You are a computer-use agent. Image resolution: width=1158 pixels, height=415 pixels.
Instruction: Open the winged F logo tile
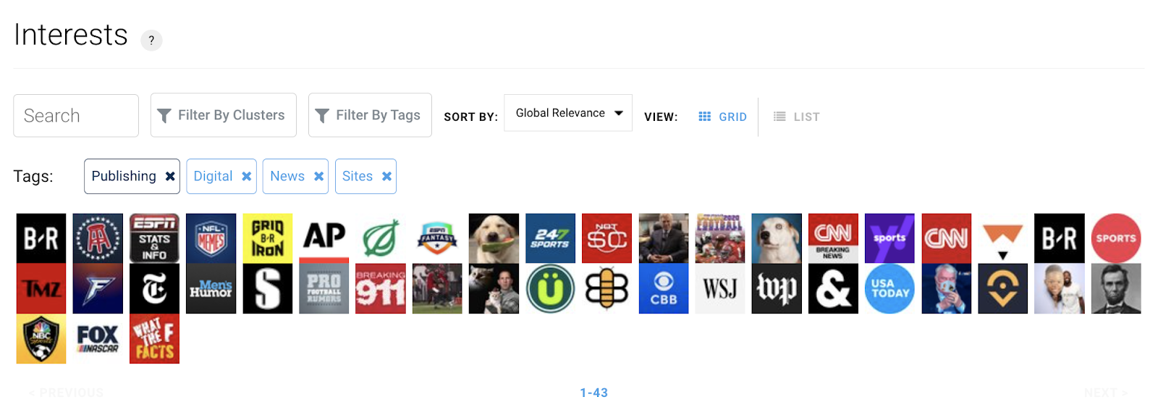point(98,288)
